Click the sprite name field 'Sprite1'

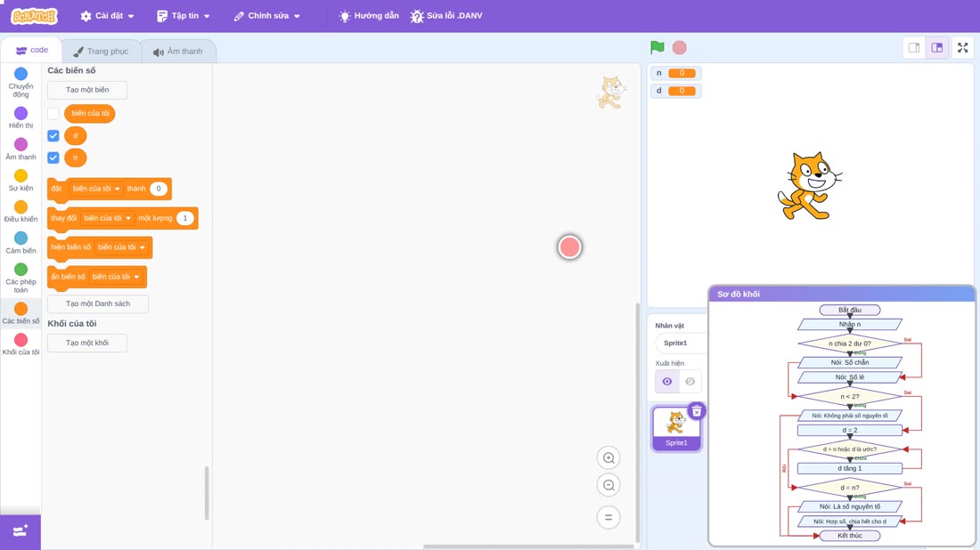tap(682, 343)
